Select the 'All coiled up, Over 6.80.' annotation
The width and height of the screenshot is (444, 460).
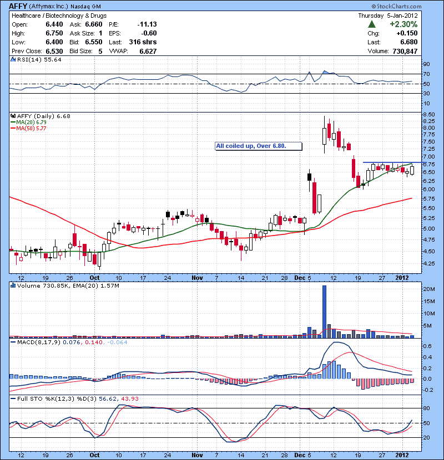(258, 146)
